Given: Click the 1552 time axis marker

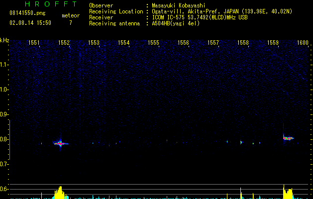Looking at the screenshot, I should pyautogui.click(x=64, y=43).
